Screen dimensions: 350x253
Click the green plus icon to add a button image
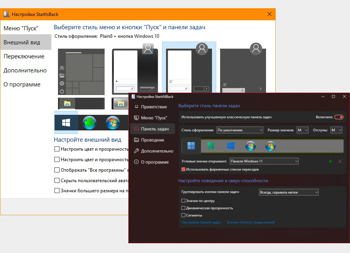click(331, 162)
